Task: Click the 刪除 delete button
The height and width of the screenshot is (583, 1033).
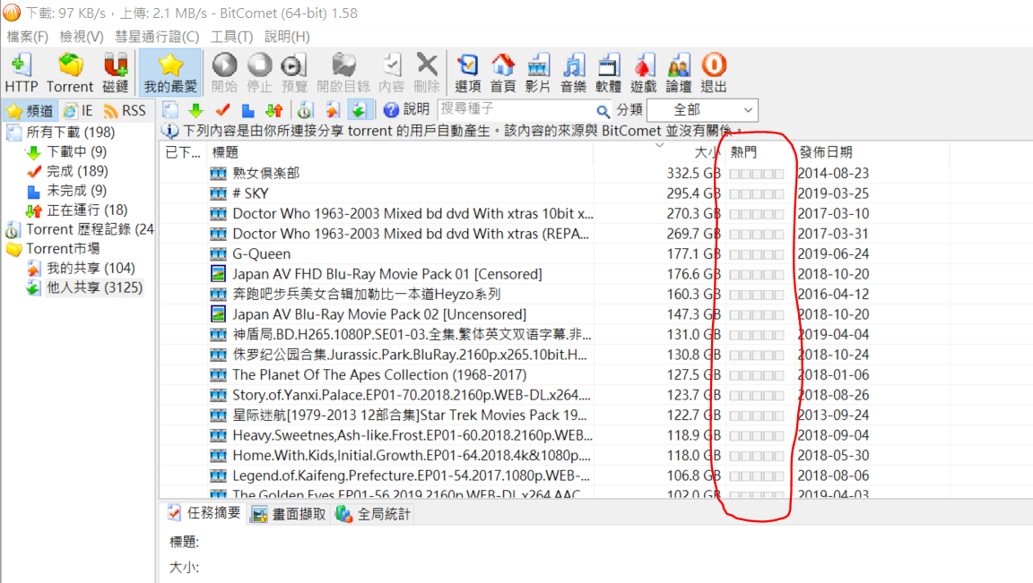Action: [x=427, y=73]
